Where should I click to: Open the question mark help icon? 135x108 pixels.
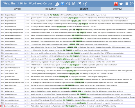point(85,4)
